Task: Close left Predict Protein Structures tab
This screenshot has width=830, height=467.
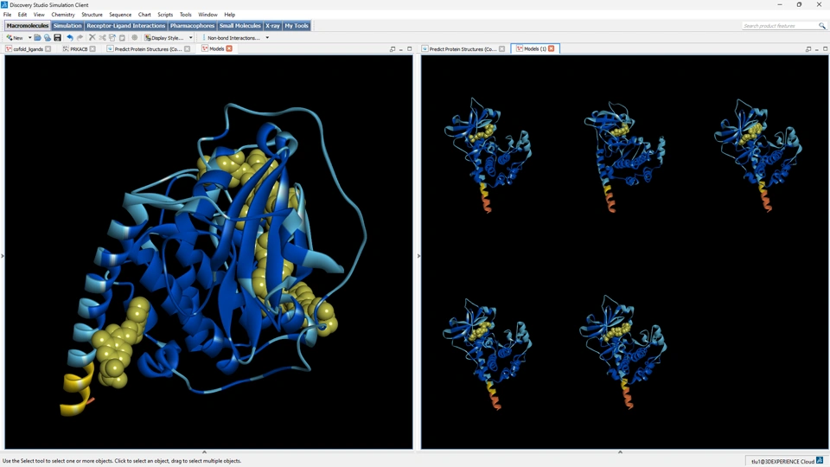Action: (x=187, y=48)
